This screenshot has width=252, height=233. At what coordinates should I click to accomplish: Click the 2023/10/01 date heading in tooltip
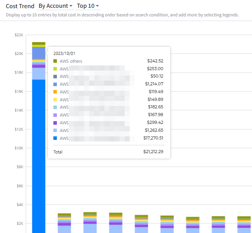click(x=63, y=53)
